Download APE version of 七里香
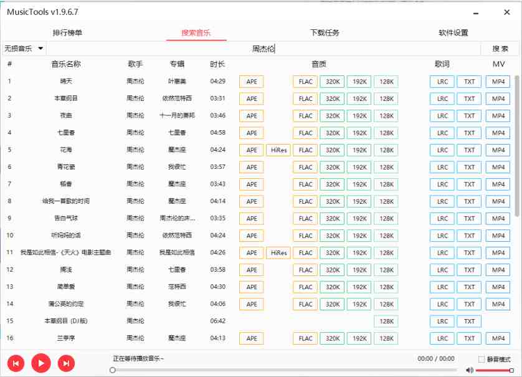This screenshot has width=522, height=377. point(251,133)
